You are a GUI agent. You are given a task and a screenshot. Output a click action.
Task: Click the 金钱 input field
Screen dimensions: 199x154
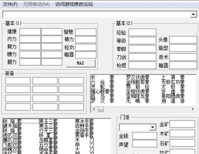144,136
